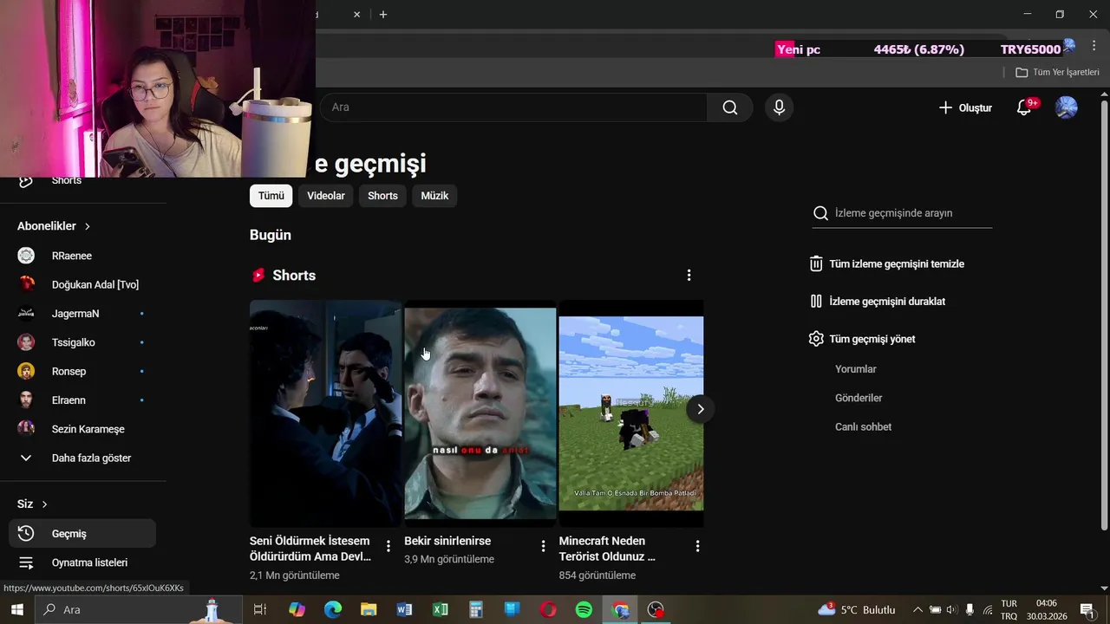Open Calculator from the taskbar
Viewport: 1110px width, 624px height.
(x=476, y=609)
